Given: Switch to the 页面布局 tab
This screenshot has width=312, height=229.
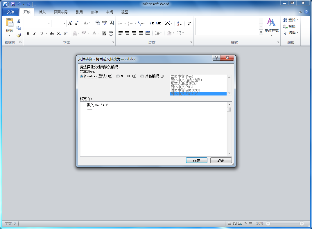Looking at the screenshot, I should (x=61, y=12).
